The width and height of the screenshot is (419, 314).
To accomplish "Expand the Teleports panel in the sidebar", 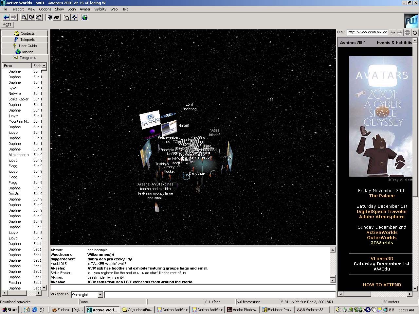I will pyautogui.click(x=25, y=40).
